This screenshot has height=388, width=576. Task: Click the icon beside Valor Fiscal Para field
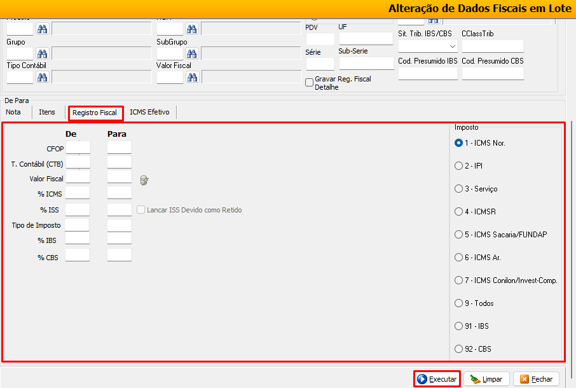pos(144,181)
